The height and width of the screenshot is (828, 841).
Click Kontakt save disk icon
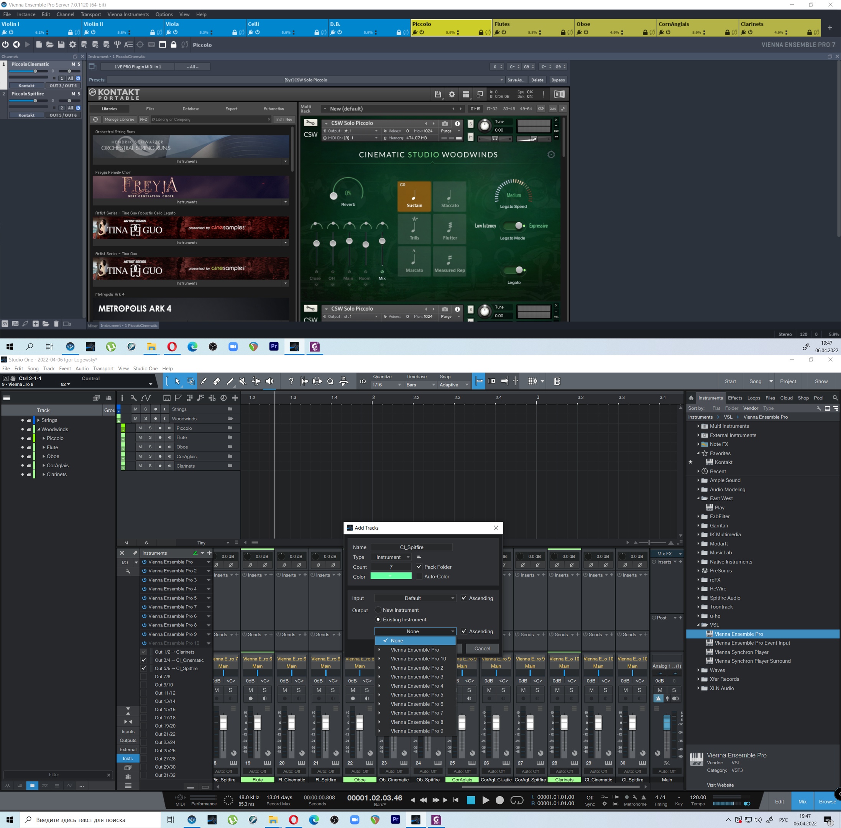click(x=438, y=94)
